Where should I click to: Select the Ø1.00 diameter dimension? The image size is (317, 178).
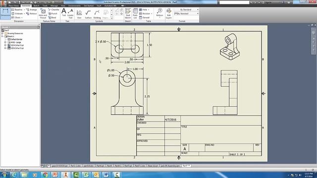111,70
